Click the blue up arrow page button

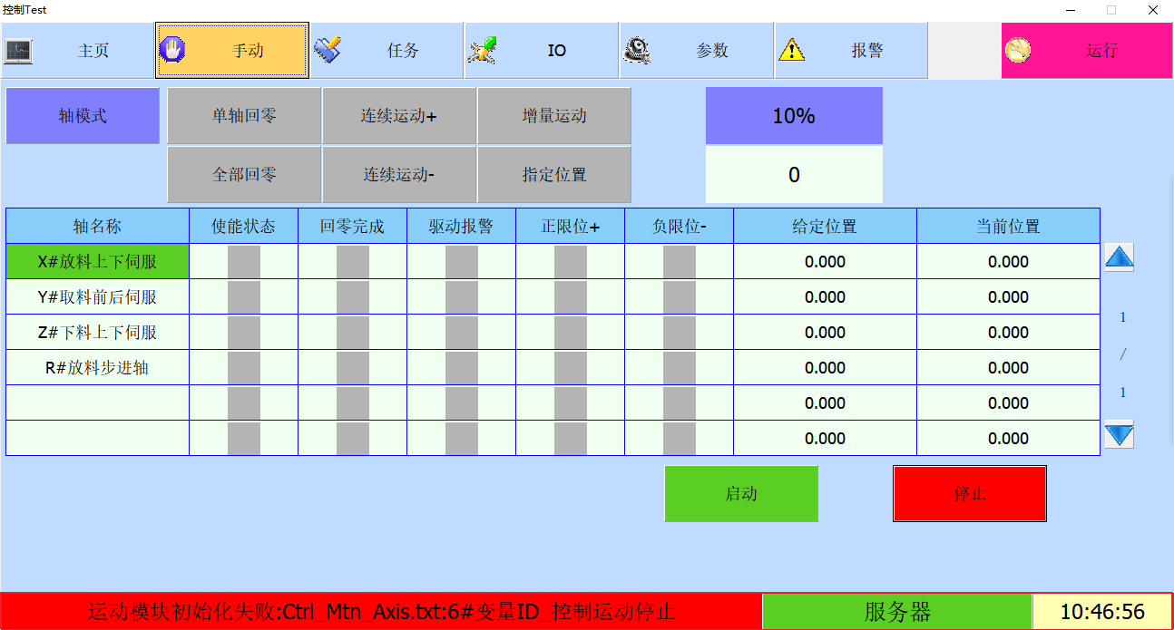[x=1119, y=258]
